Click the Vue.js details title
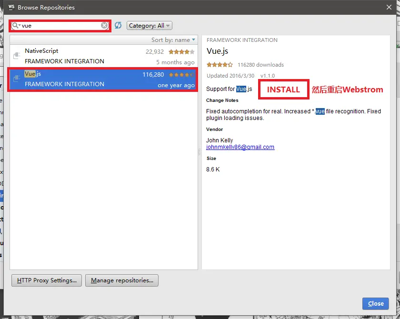400x319 pixels. point(217,51)
